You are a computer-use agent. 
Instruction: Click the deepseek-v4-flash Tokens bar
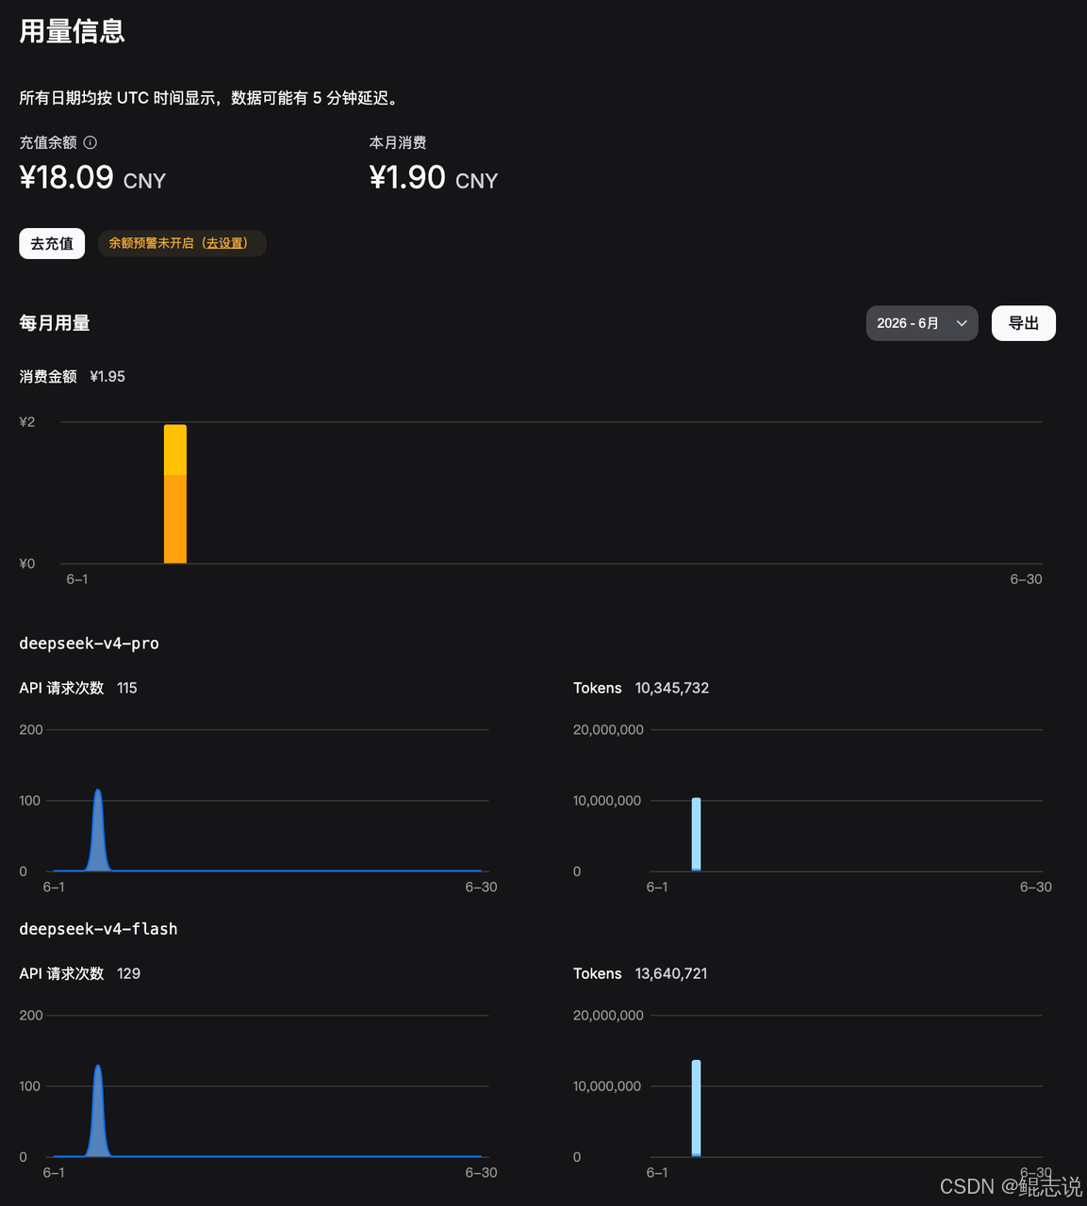(x=696, y=1108)
